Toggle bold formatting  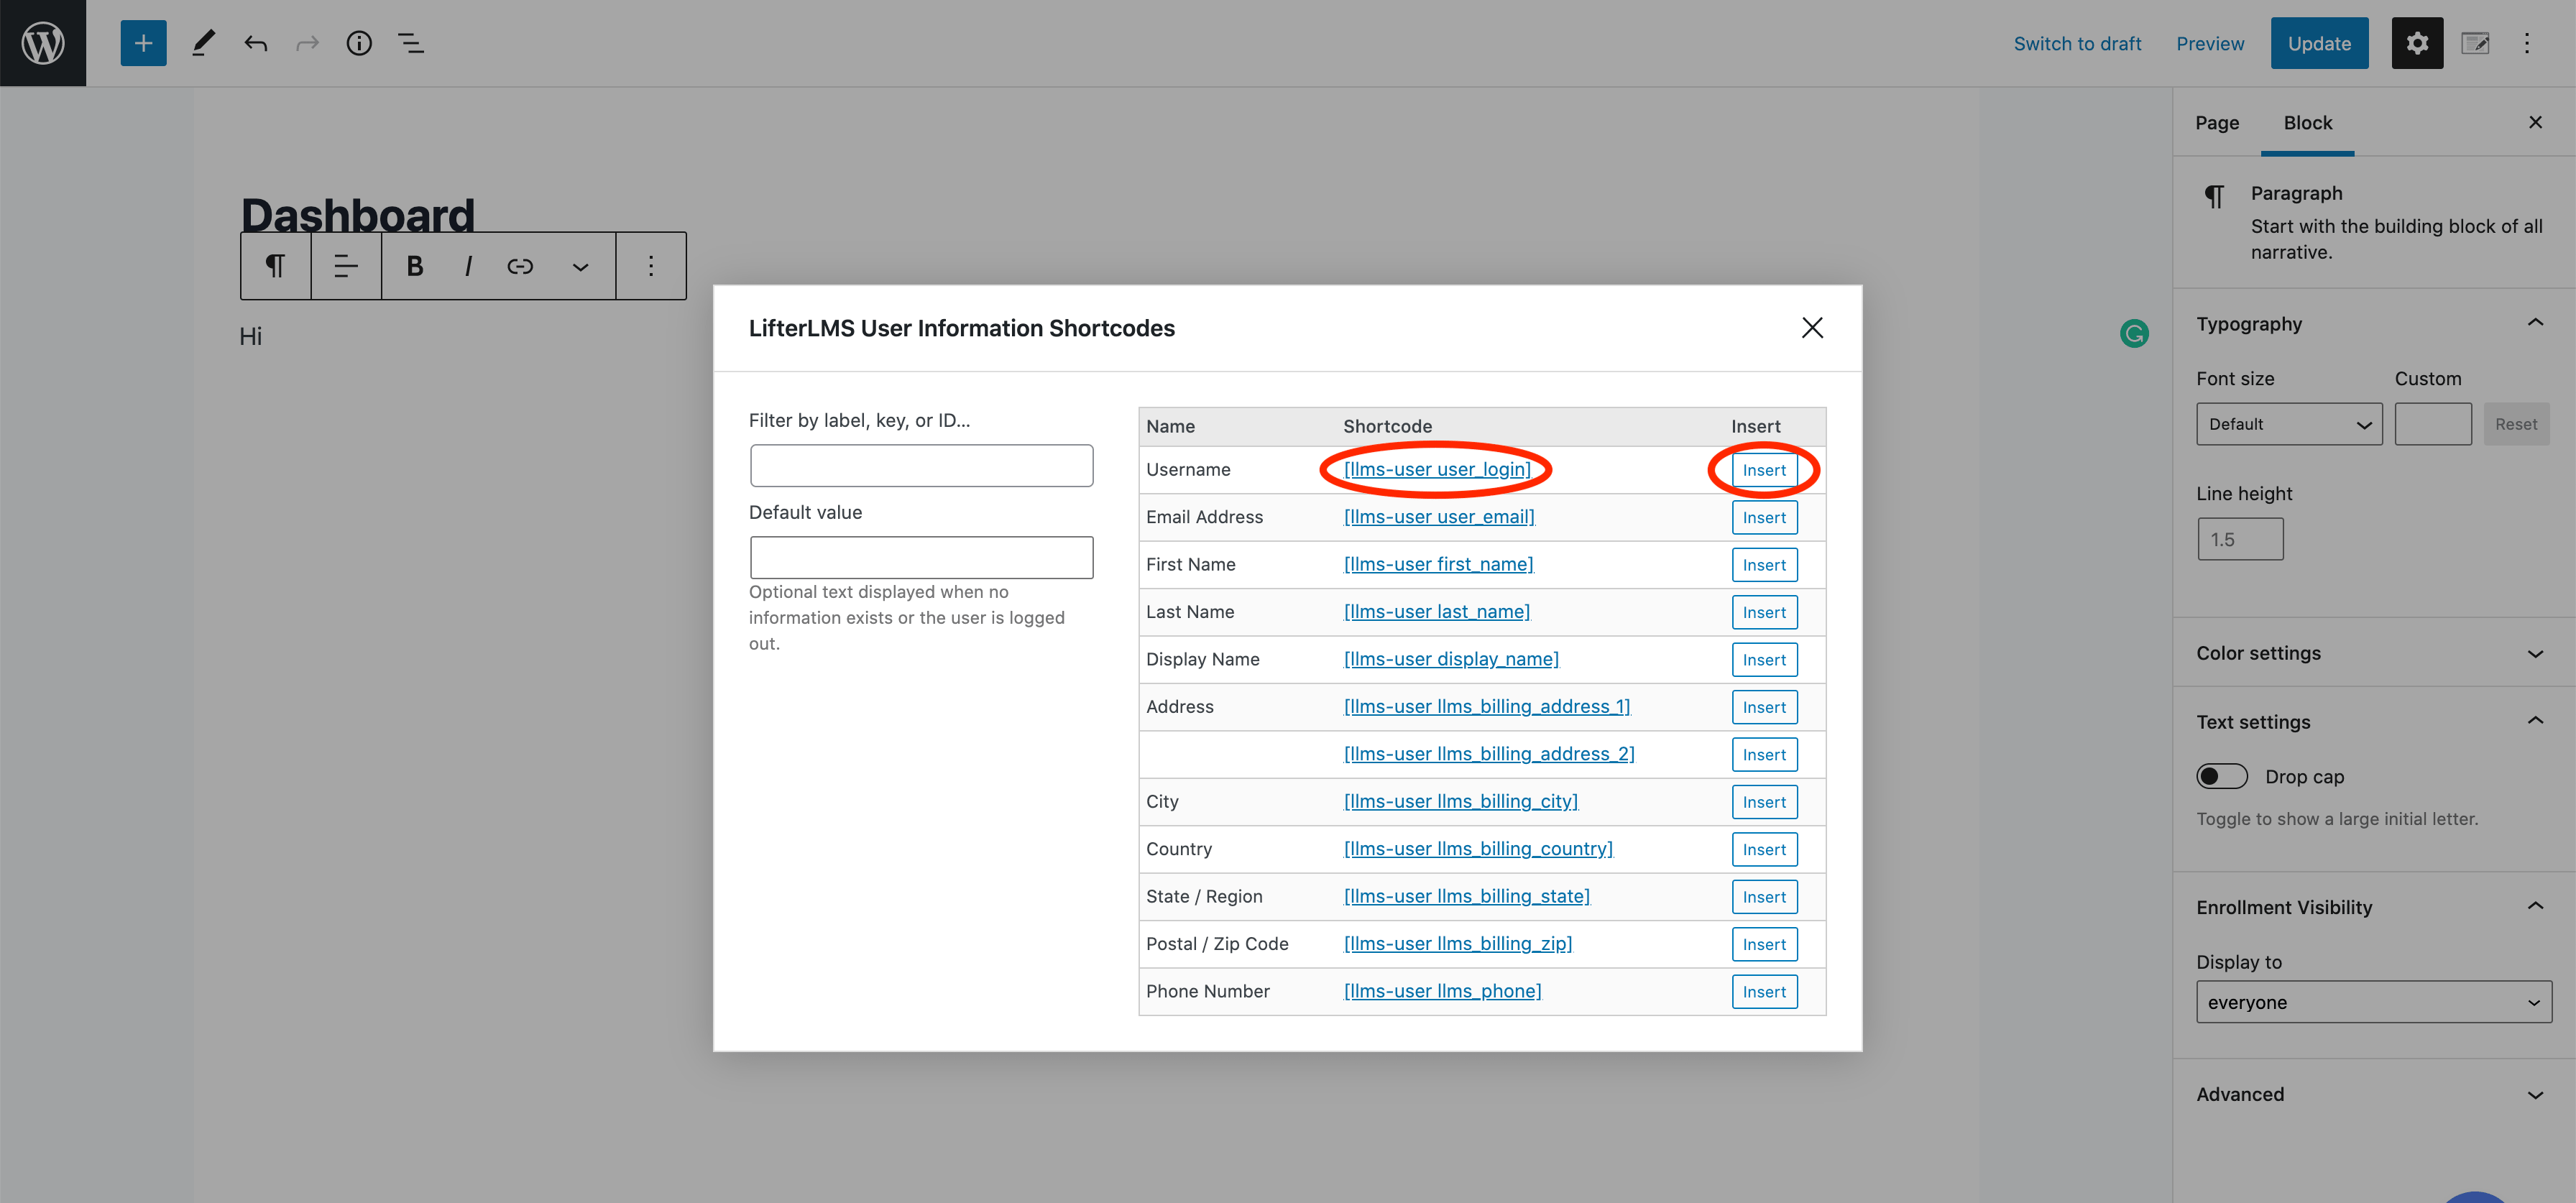tap(415, 266)
